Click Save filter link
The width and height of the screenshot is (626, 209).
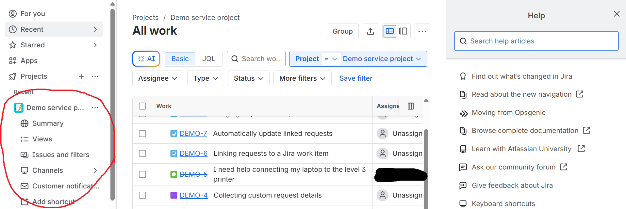point(356,78)
